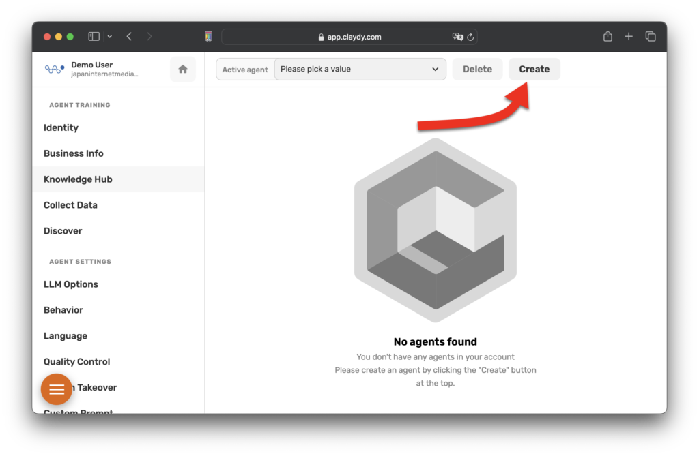
Task: Open the Share icon in the toolbar
Action: (608, 36)
